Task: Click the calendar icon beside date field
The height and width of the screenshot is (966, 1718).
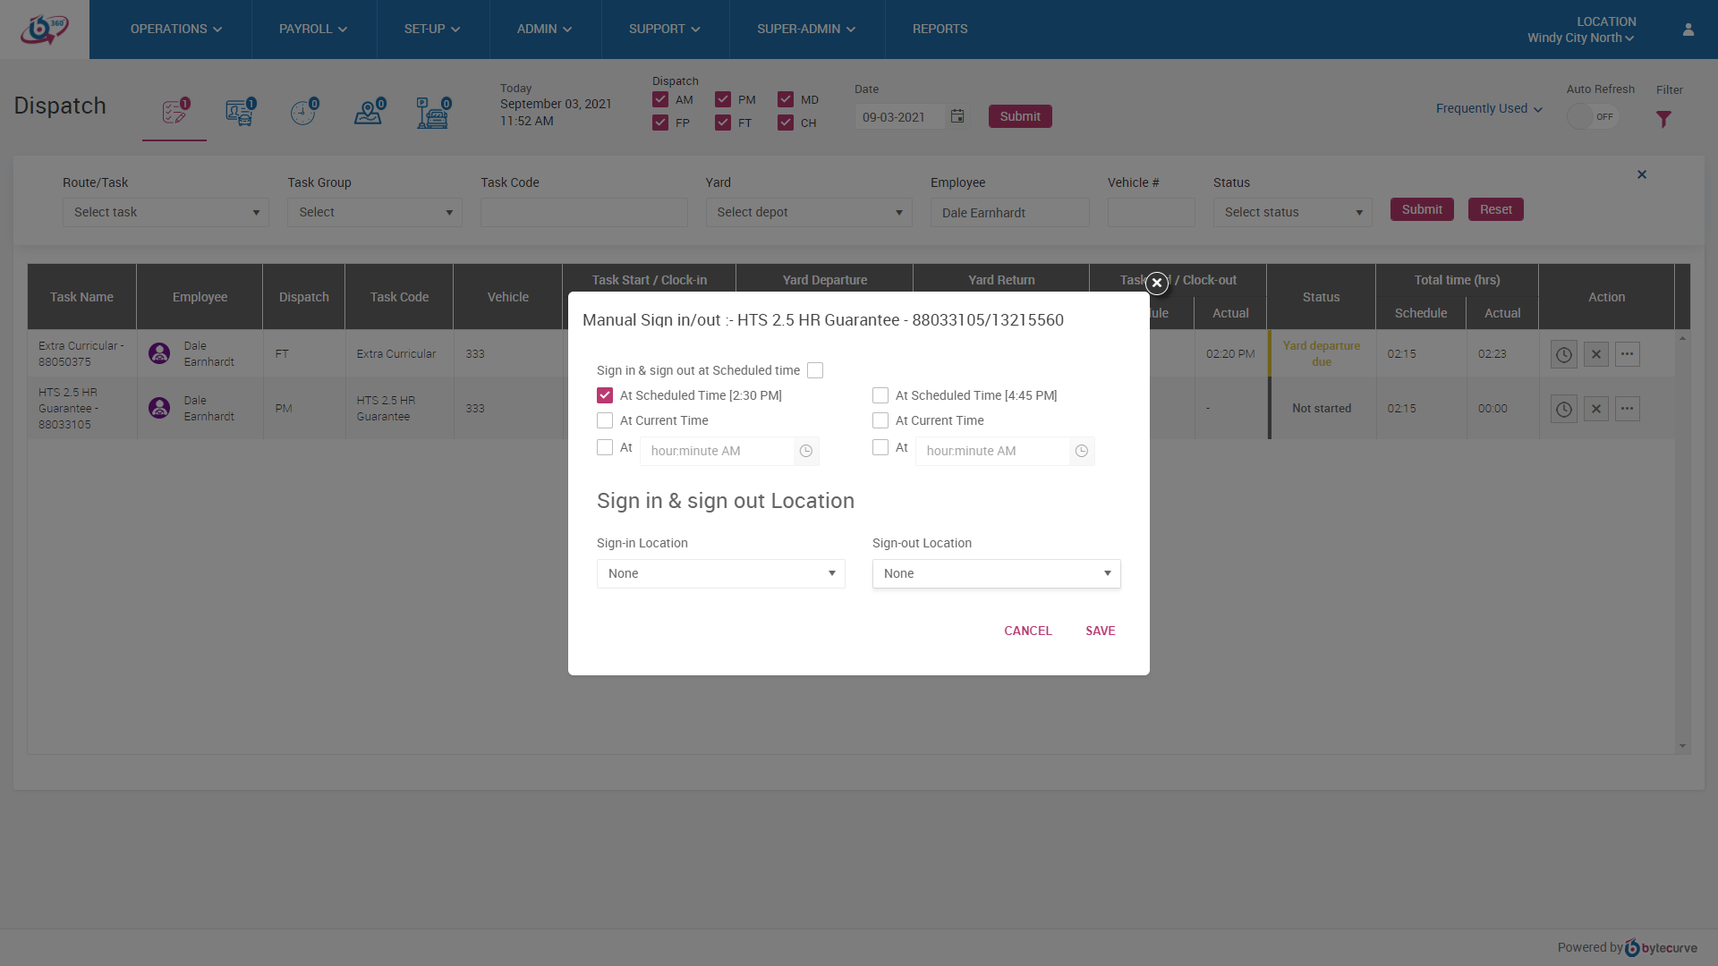Action: [x=957, y=116]
